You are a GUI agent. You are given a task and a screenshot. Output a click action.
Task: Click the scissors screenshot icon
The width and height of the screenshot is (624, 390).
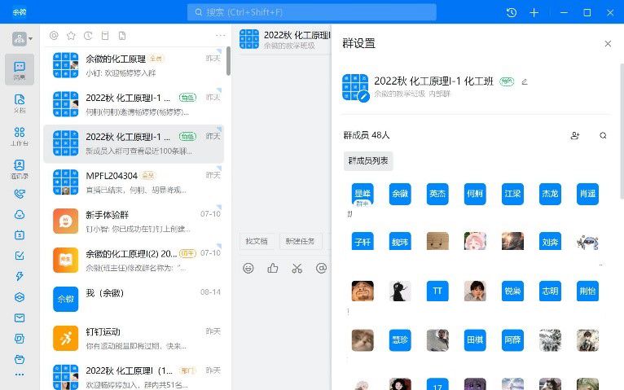[x=297, y=268]
